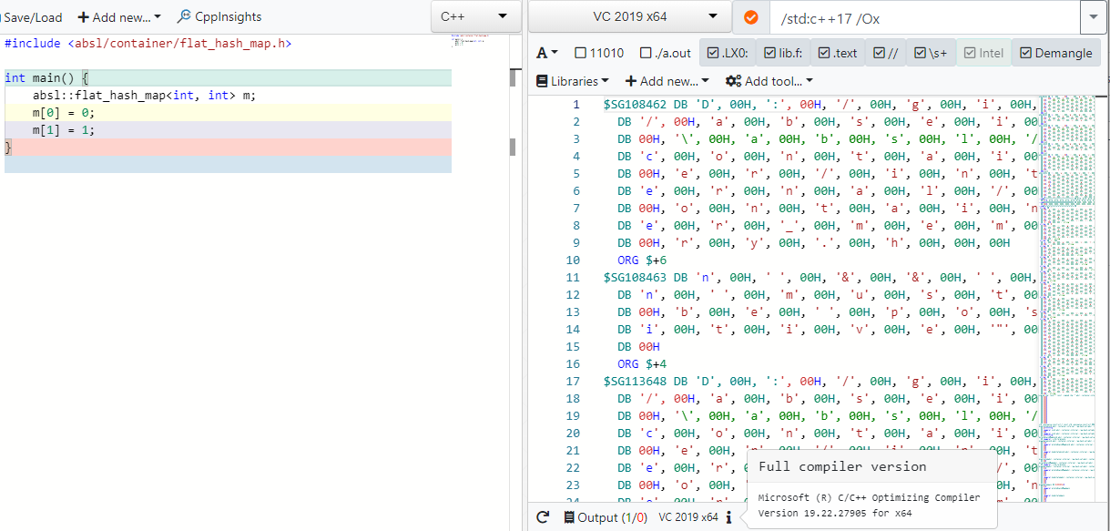
Task: Open the C++ language dropdown
Action: (475, 15)
